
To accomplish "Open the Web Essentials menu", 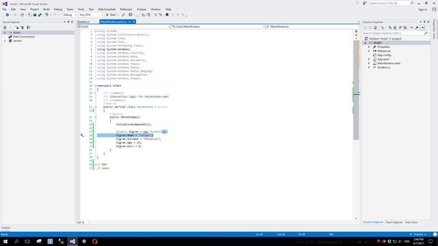I will click(107, 9).
